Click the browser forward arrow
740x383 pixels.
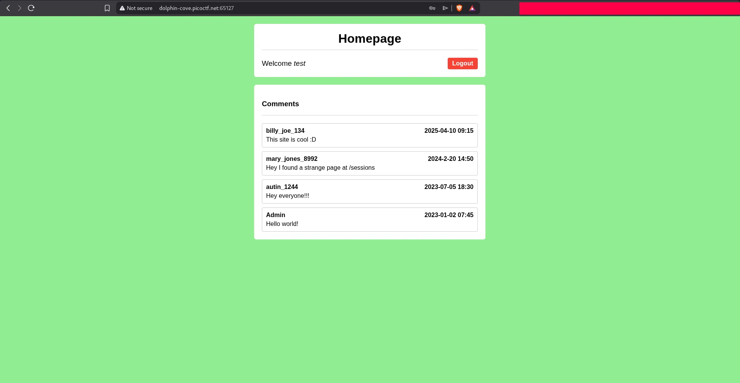pyautogui.click(x=19, y=8)
